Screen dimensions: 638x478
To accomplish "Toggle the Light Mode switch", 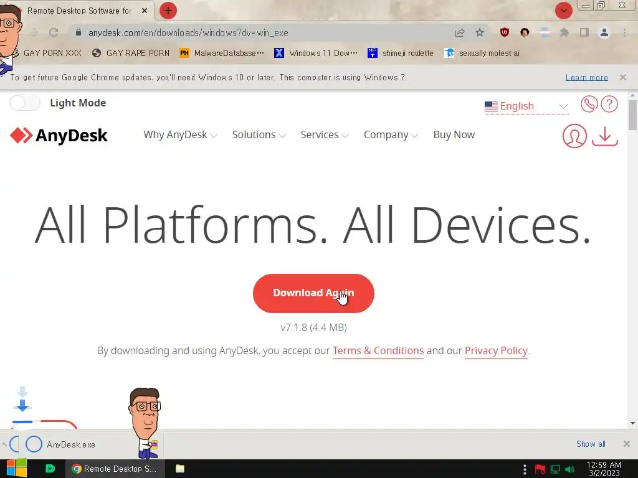I will click(x=25, y=103).
